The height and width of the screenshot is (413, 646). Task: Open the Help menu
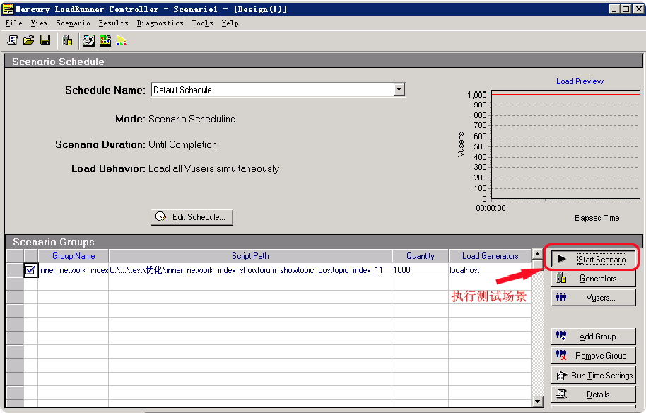[230, 23]
